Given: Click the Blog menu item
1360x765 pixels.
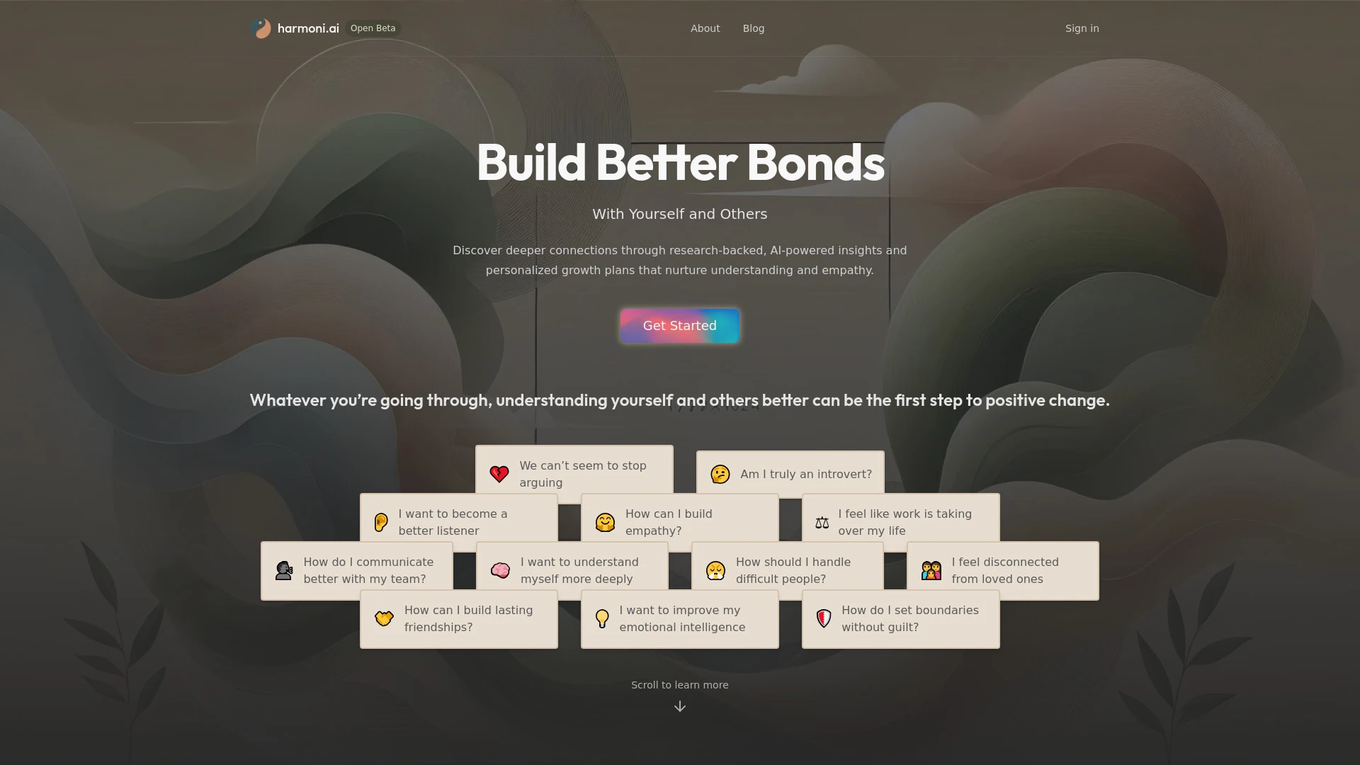Looking at the screenshot, I should (753, 28).
